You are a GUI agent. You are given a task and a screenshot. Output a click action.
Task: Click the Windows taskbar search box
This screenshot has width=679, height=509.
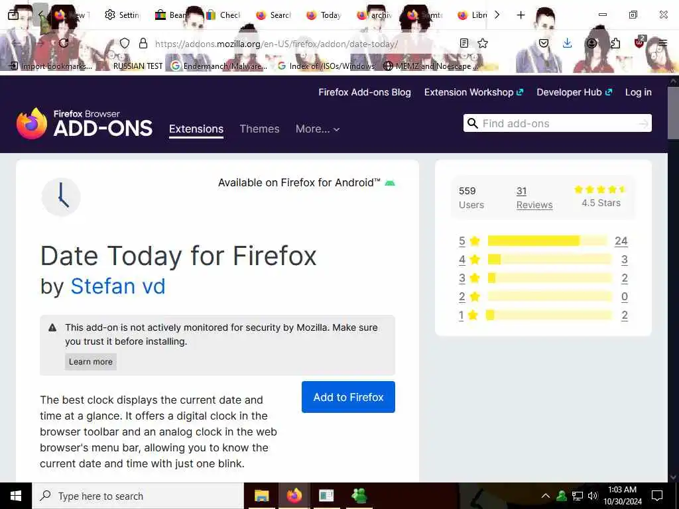(x=138, y=496)
